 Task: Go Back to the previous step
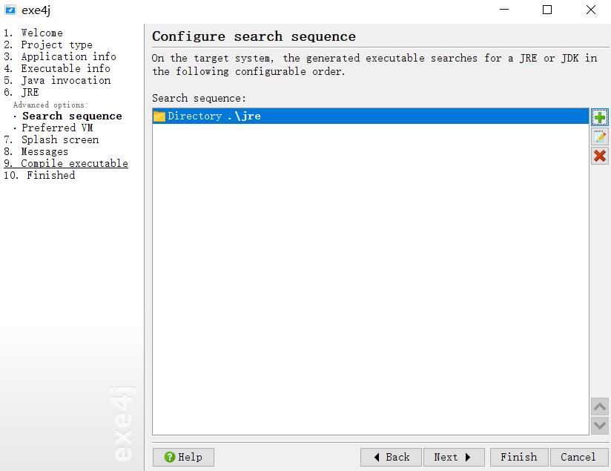pyautogui.click(x=391, y=457)
